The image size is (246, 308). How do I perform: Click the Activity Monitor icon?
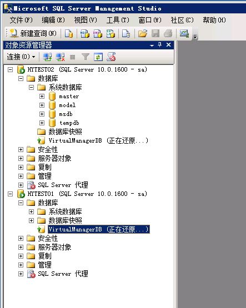(x=184, y=33)
